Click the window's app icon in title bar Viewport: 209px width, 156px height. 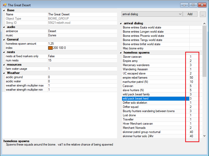click(x=5, y=5)
